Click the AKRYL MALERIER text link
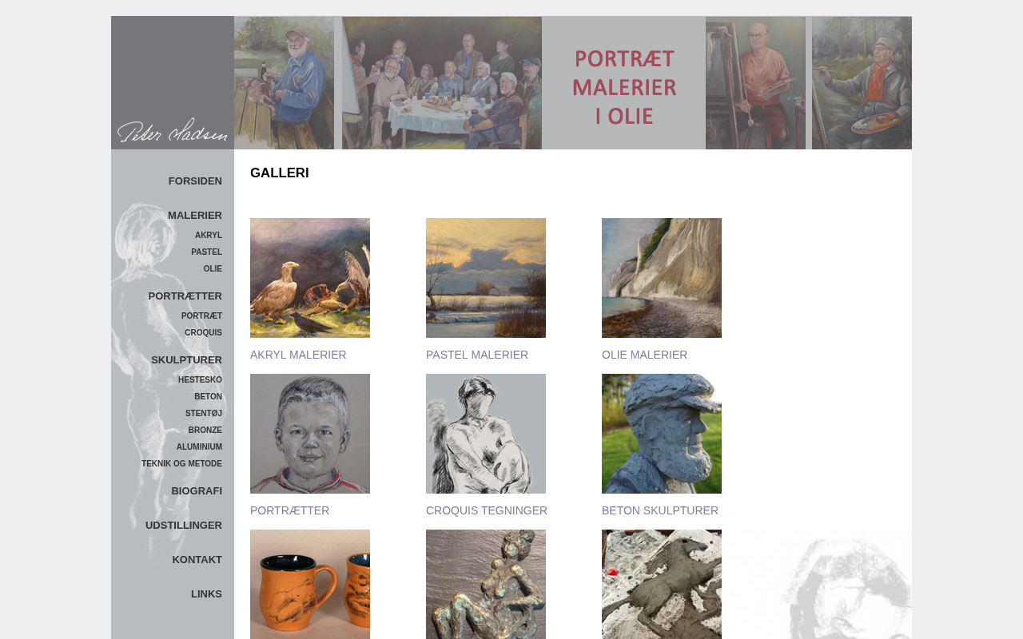 click(x=298, y=355)
